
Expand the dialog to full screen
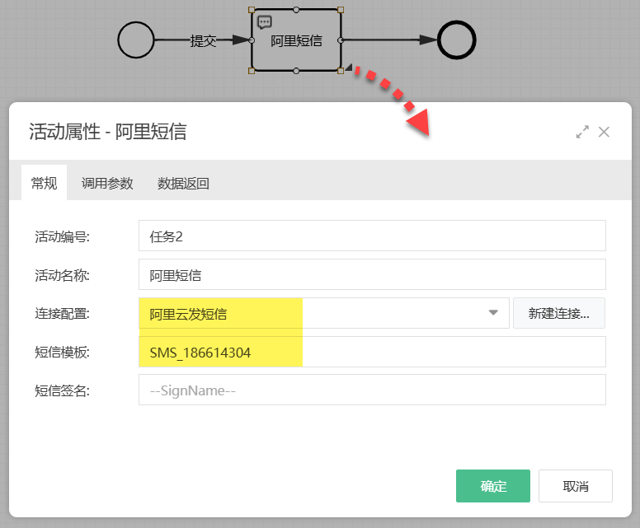click(x=582, y=132)
